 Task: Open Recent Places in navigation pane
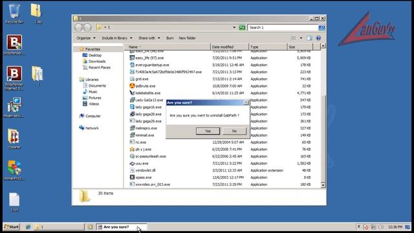[x=99, y=67]
